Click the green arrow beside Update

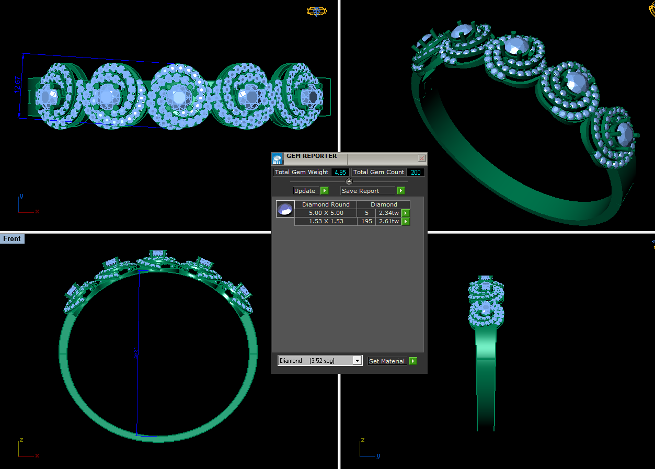tap(324, 191)
